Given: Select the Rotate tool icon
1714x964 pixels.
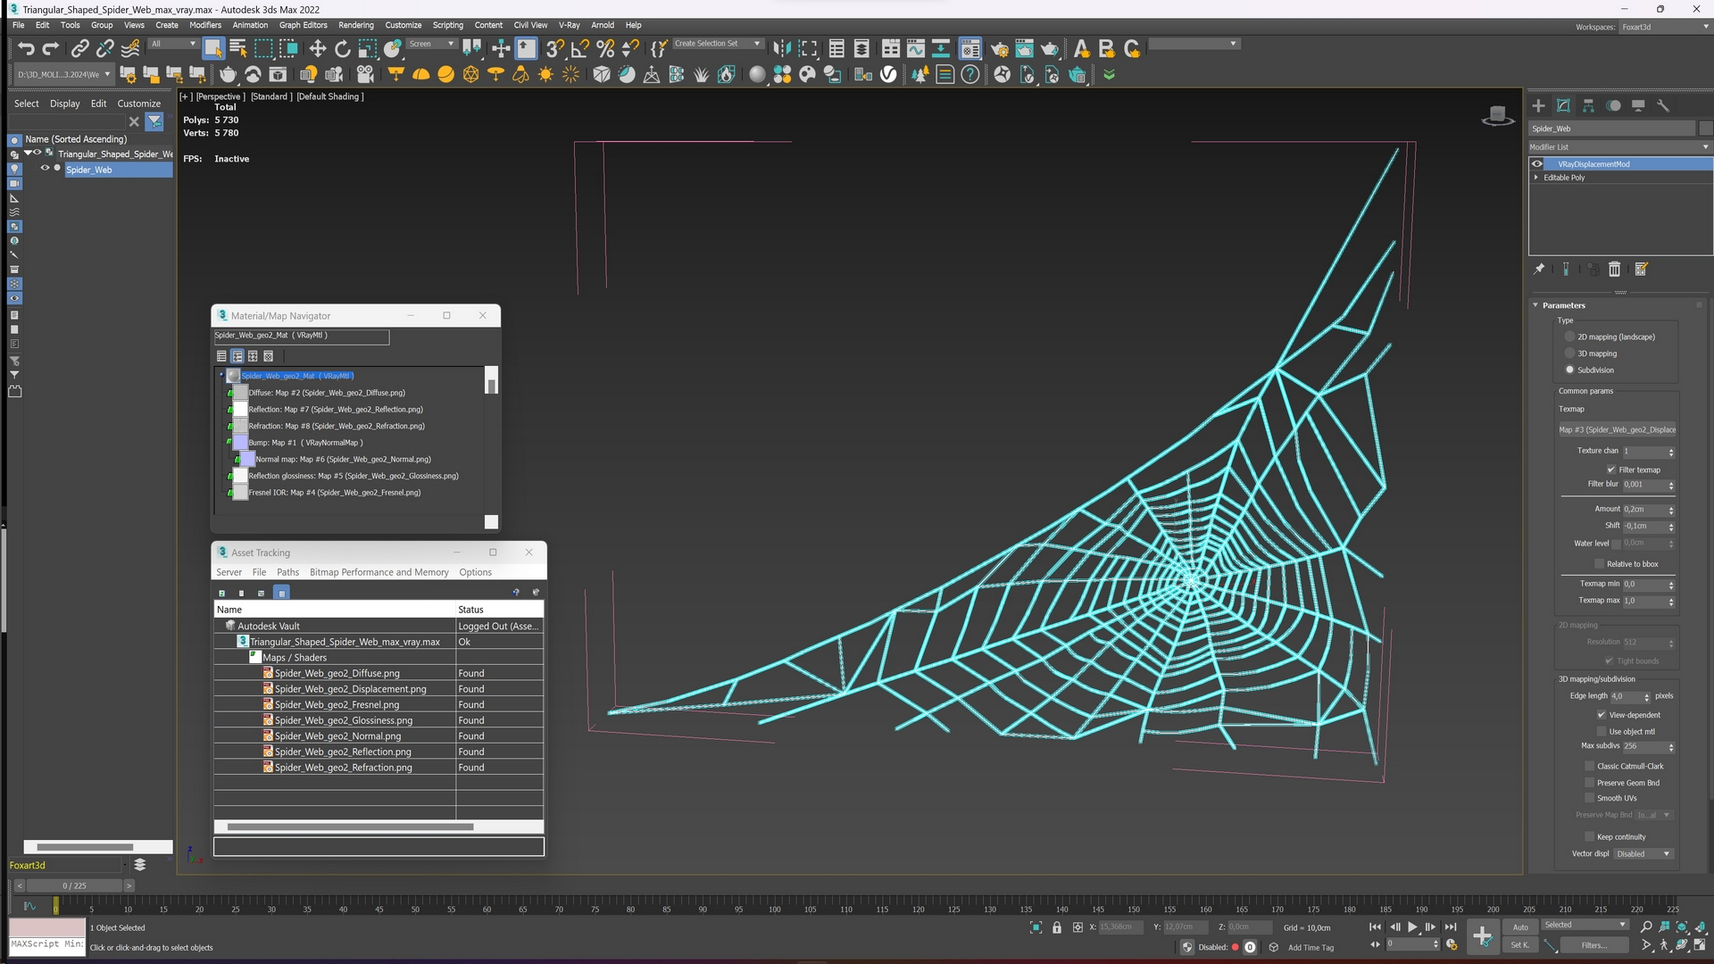Looking at the screenshot, I should tap(343, 48).
